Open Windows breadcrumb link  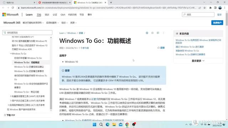pos(71,33)
